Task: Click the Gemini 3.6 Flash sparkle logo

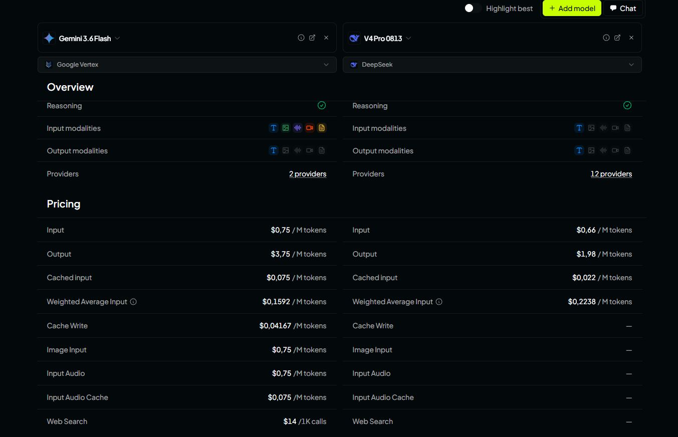Action: click(x=49, y=38)
